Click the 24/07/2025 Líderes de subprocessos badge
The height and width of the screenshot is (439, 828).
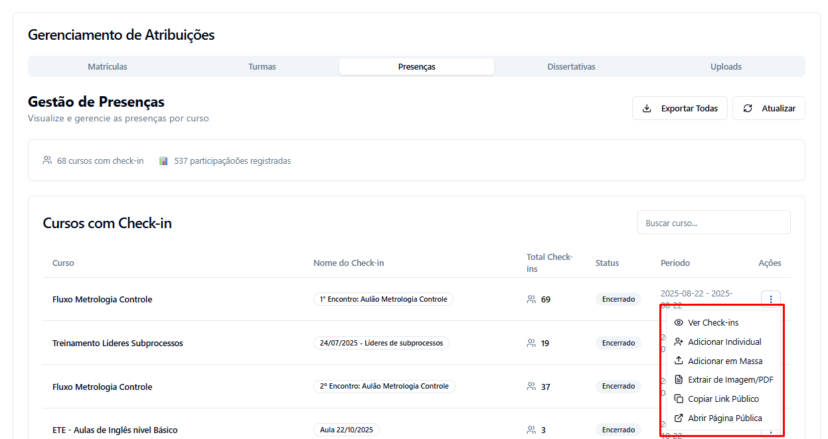[381, 343]
